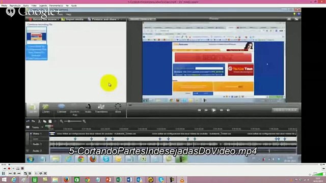
Task: Open the Audio tab in Camtasia
Action: [88, 108]
